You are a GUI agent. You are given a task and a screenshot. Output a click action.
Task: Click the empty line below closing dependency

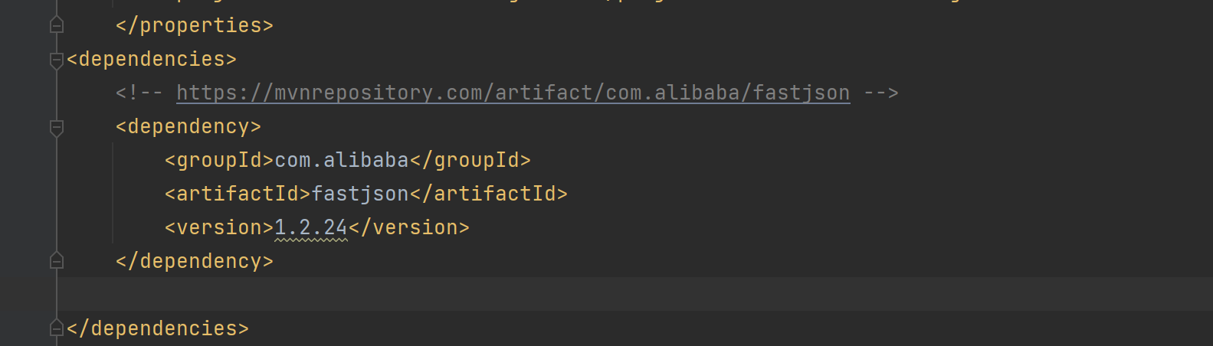[x=460, y=295]
